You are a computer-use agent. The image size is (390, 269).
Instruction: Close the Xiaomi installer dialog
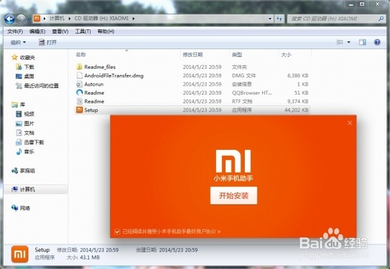350,123
